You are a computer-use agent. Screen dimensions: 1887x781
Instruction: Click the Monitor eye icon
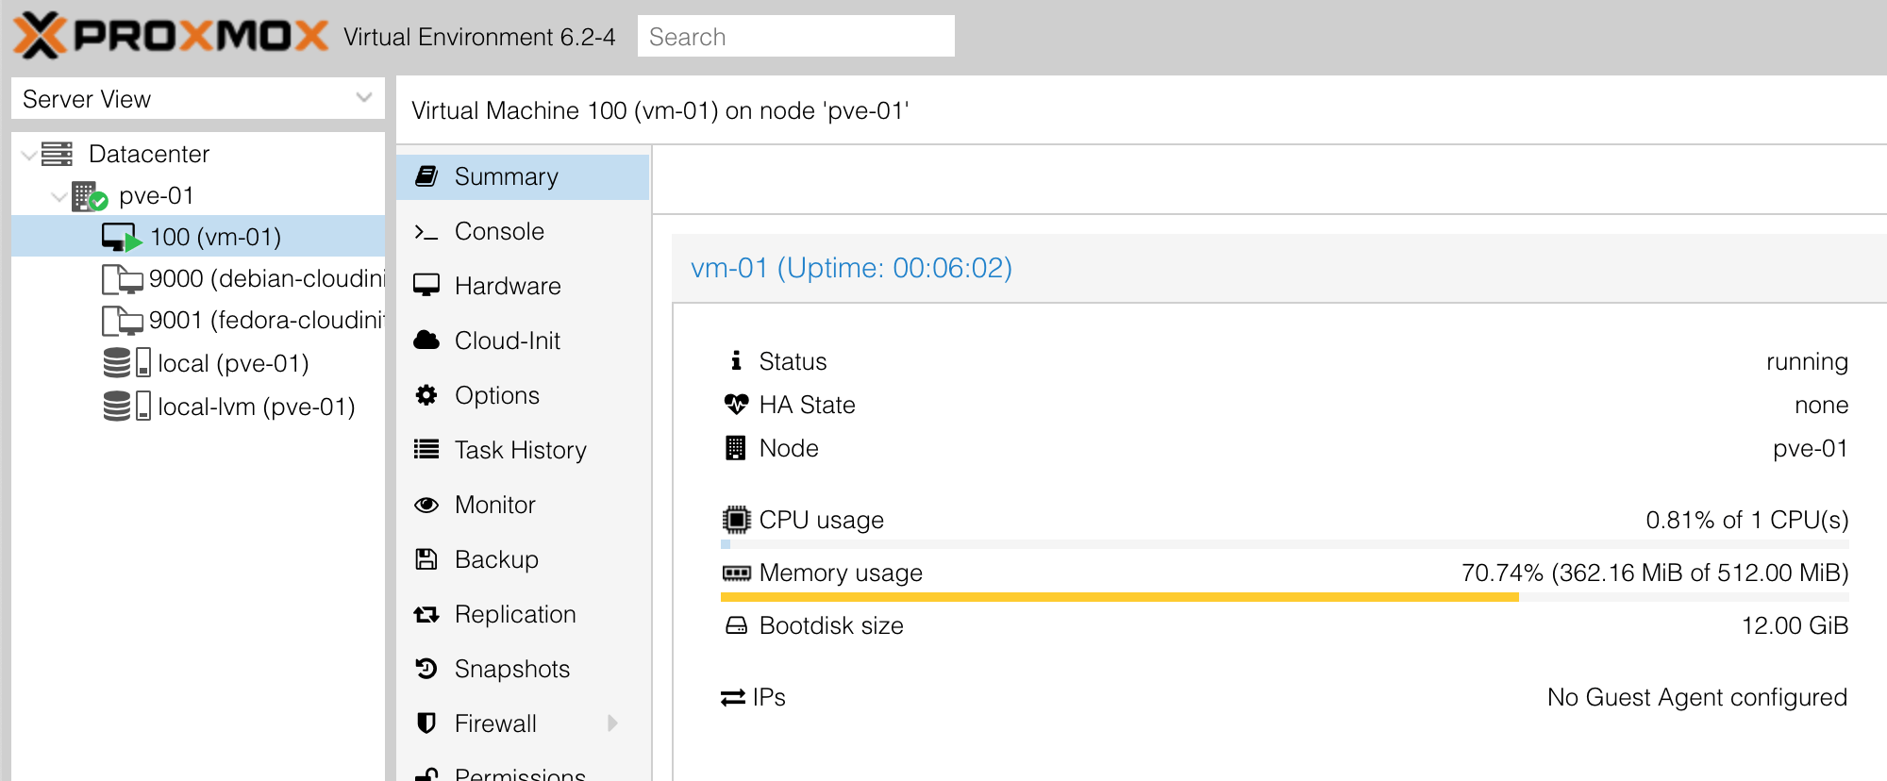tap(426, 505)
